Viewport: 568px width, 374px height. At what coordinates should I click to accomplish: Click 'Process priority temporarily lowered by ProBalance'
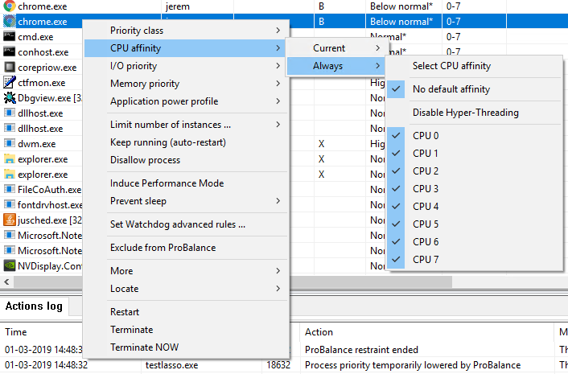413,365
